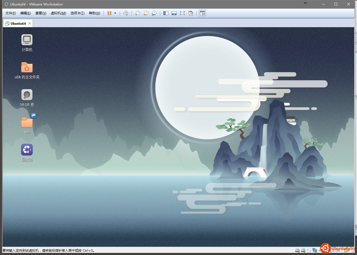Screen dimensions: 357x255
Task: Select the kfb shortcut folder
Action: pyautogui.click(x=27, y=122)
